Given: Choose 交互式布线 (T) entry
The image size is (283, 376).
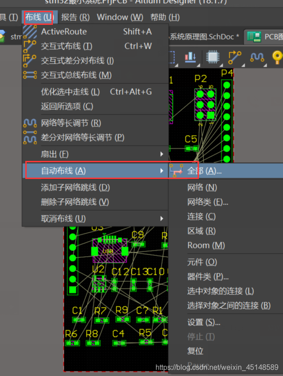Looking at the screenshot, I should 95,46.
